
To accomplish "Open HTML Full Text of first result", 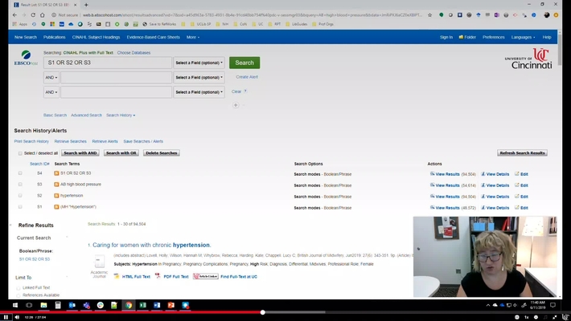I will (x=132, y=276).
